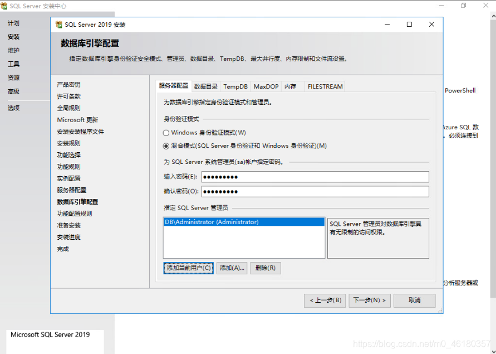Click the 产品密钥 step

point(68,85)
